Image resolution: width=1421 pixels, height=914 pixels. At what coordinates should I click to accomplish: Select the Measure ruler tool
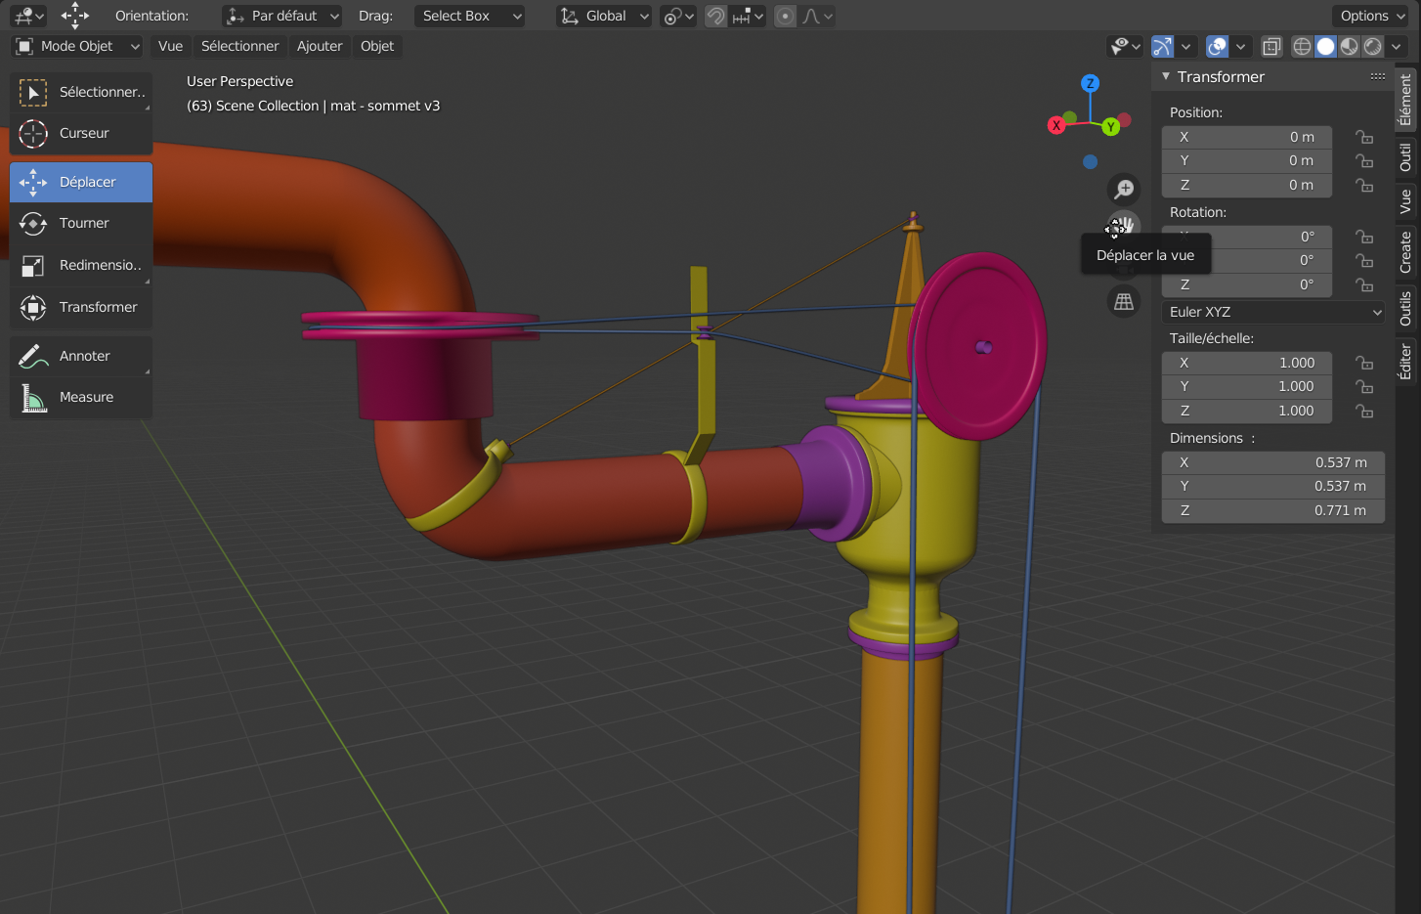[81, 398]
